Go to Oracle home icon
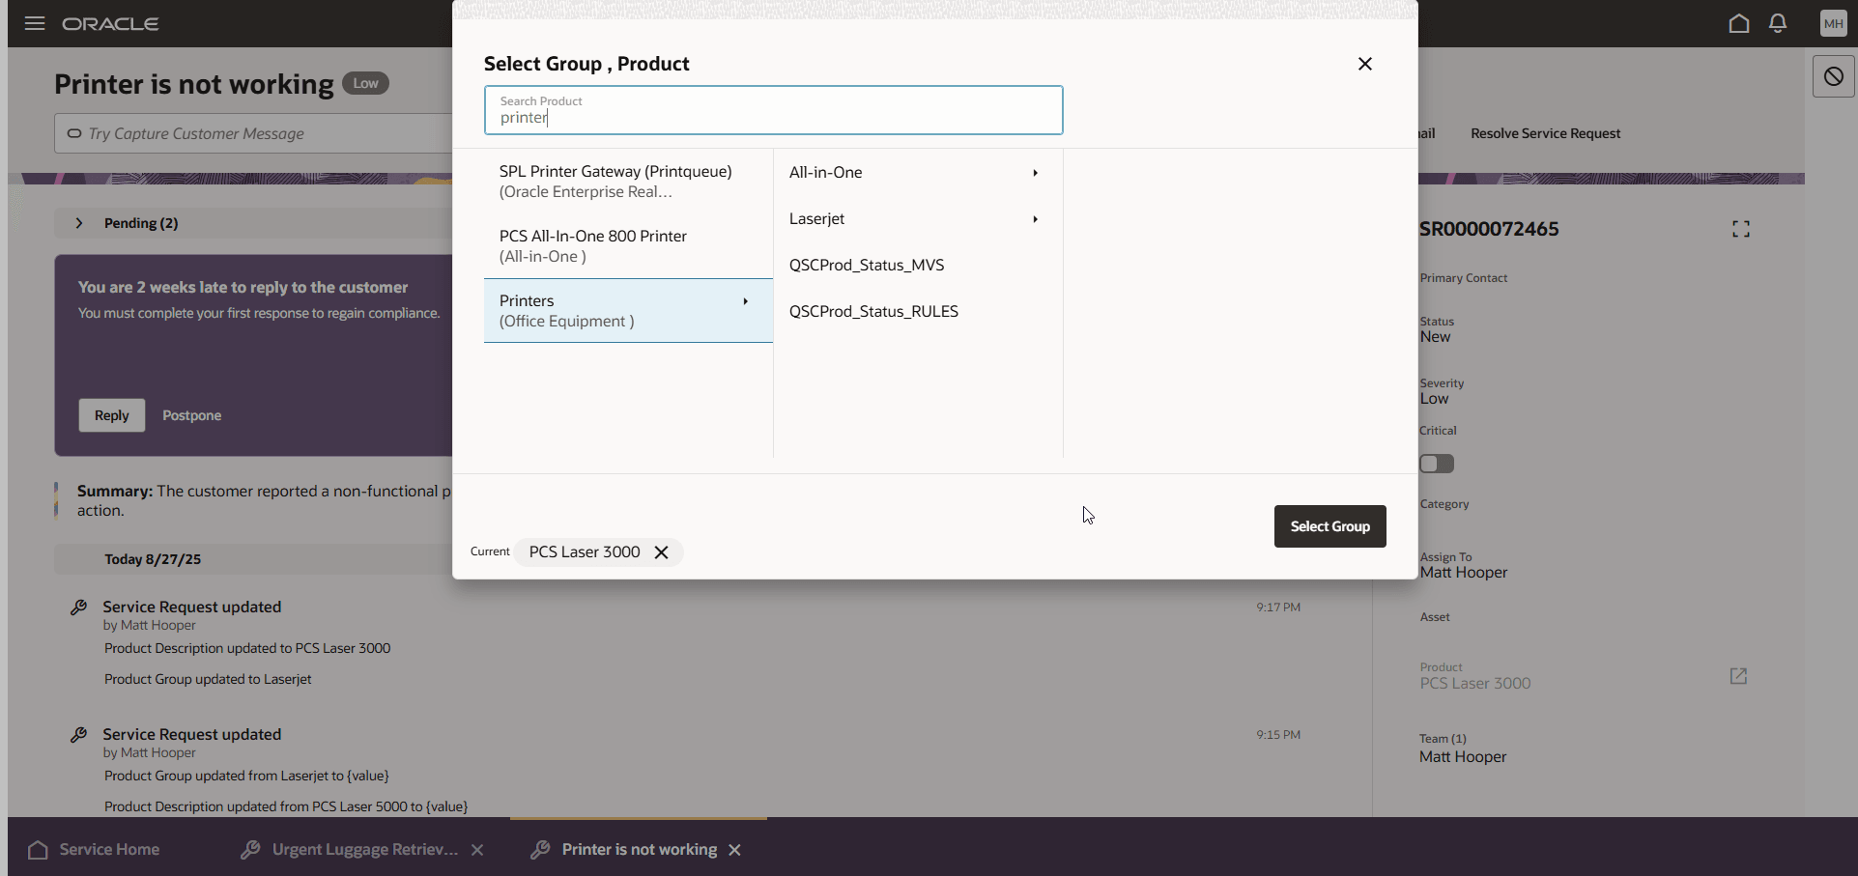Viewport: 1858px width, 876px height. click(x=1739, y=23)
